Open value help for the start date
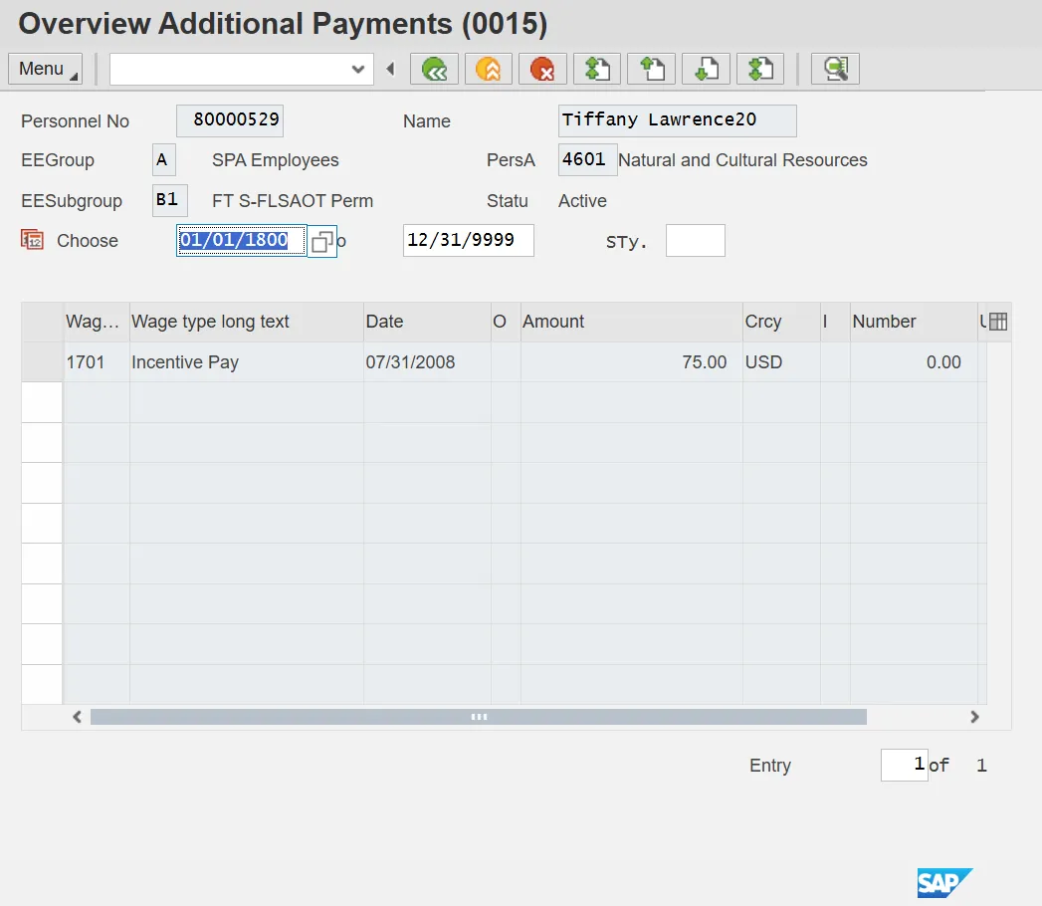 [321, 241]
